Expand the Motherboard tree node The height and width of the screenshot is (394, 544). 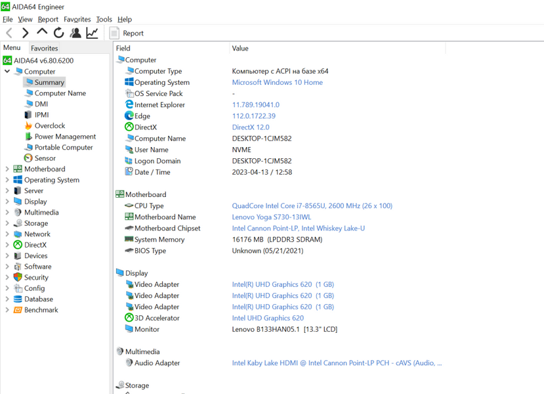click(7, 169)
